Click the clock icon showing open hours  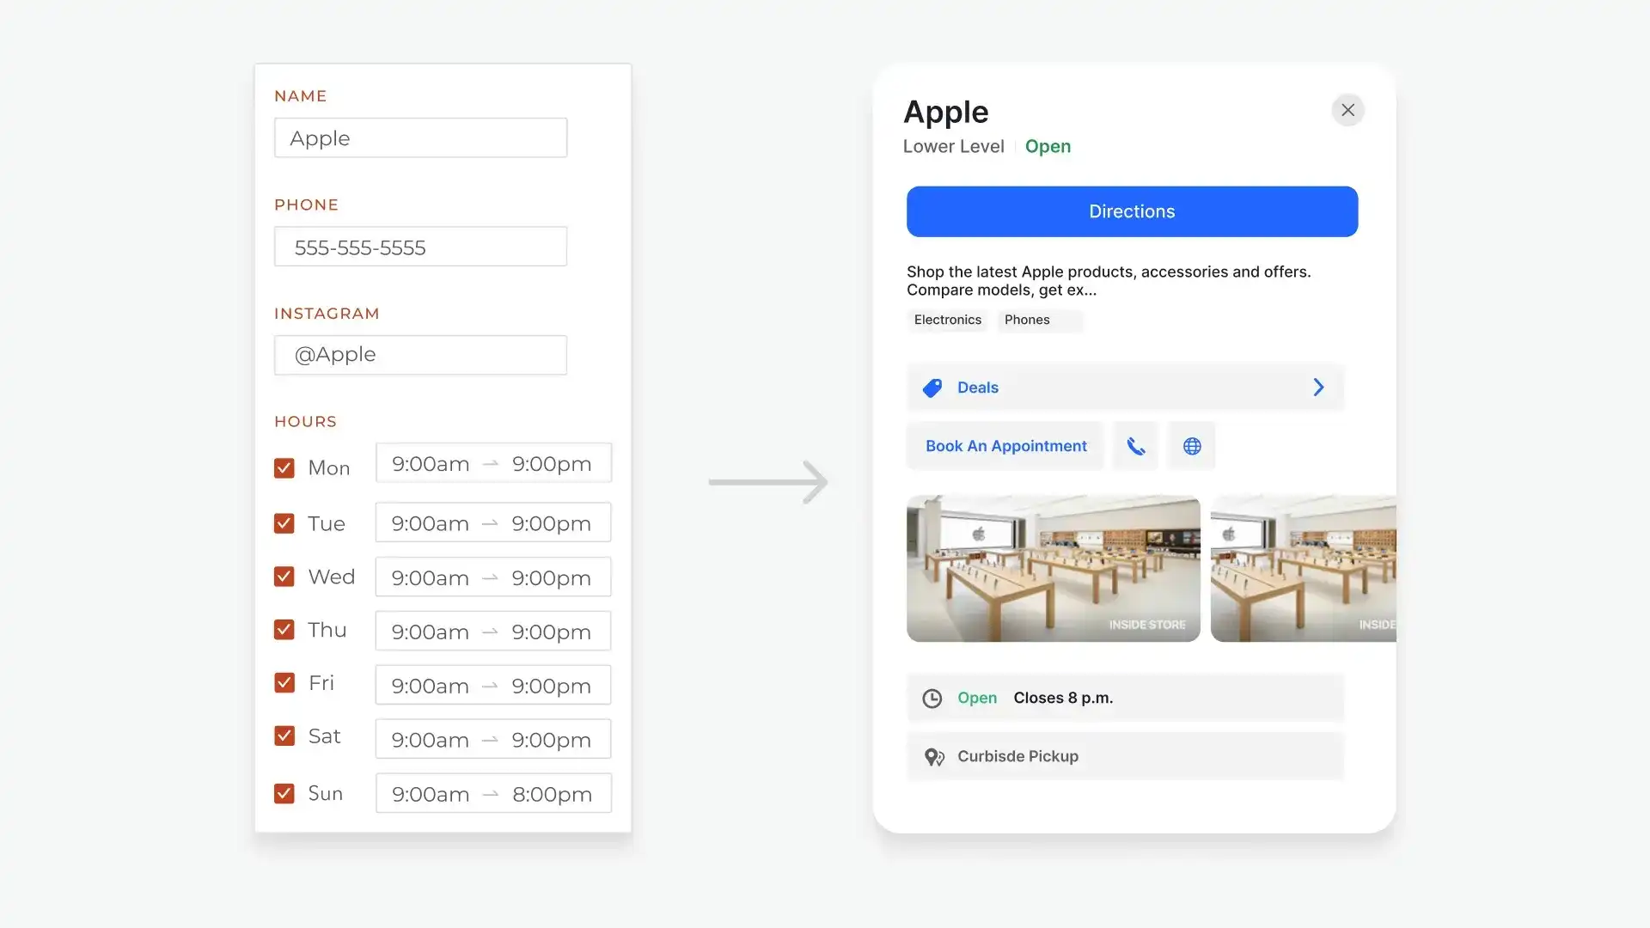point(932,698)
